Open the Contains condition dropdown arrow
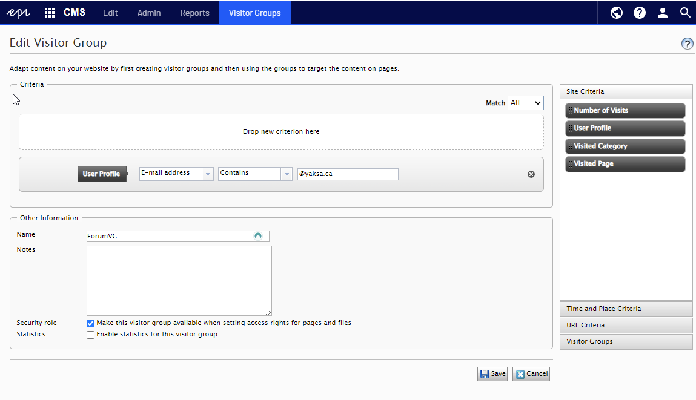696x400 pixels. [287, 174]
